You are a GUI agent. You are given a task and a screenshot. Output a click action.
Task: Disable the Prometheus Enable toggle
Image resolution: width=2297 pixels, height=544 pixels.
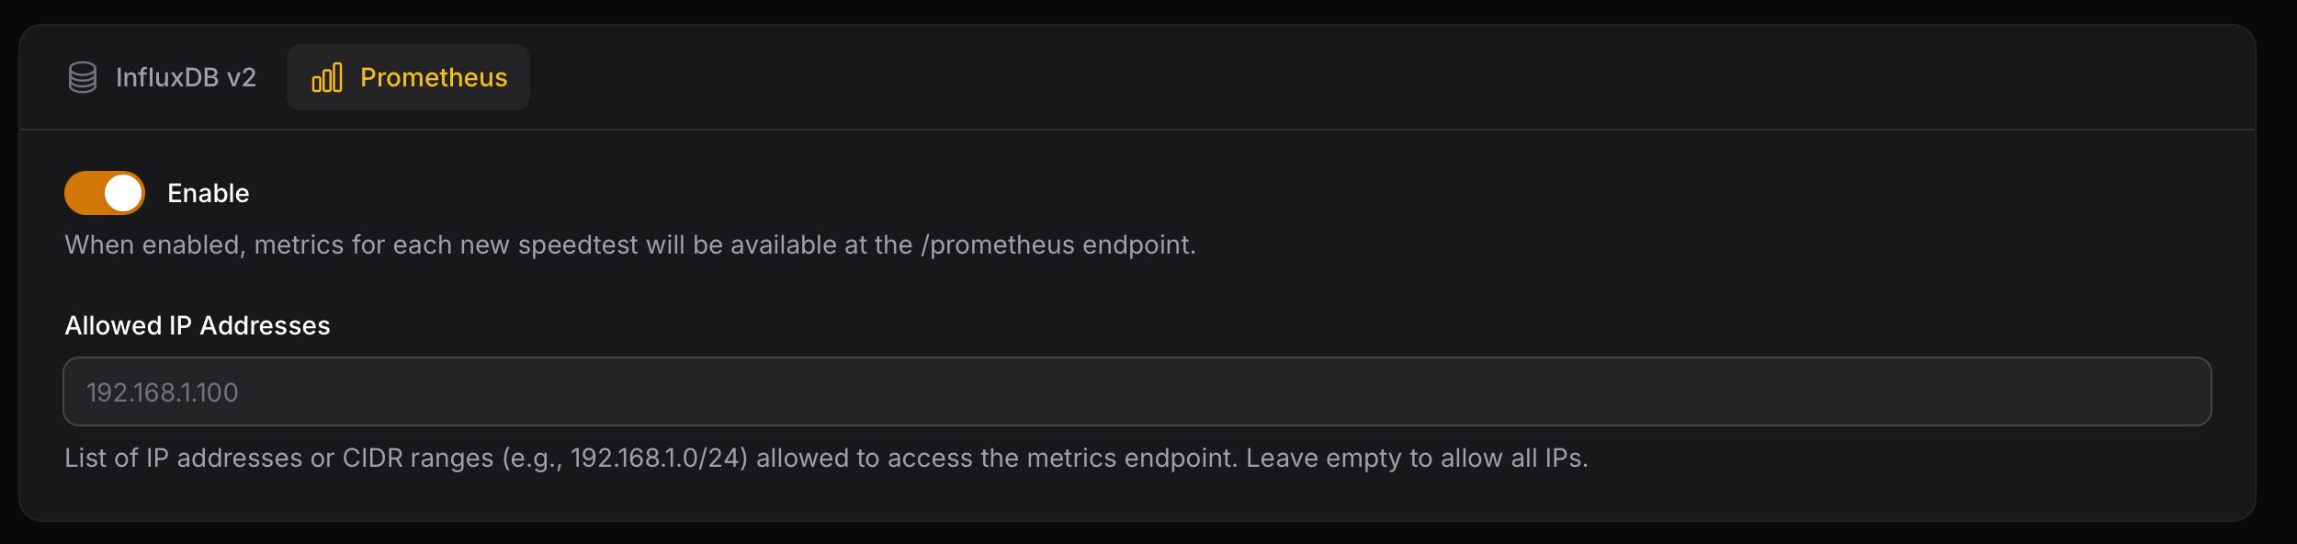[105, 193]
